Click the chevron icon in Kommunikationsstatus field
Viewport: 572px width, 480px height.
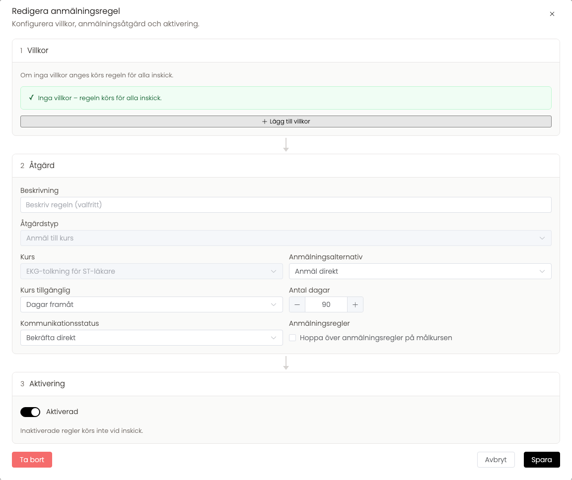(x=274, y=338)
